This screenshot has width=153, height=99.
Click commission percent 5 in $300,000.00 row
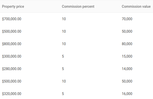pyautogui.click(x=63, y=56)
